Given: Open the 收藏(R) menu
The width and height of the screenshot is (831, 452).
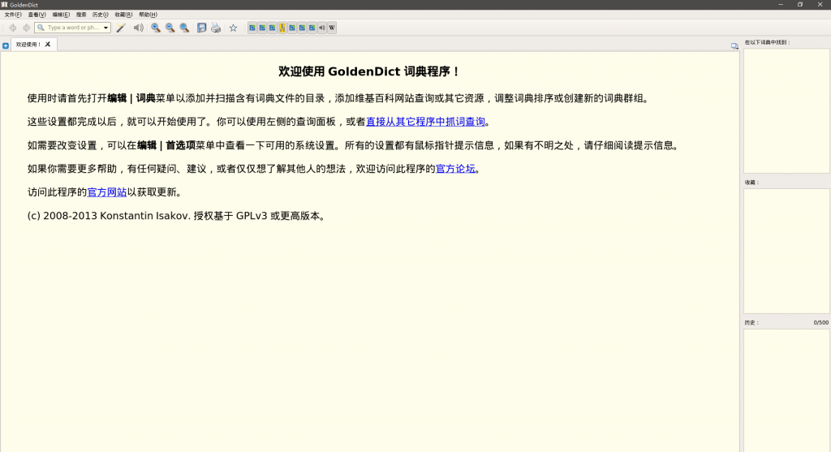Looking at the screenshot, I should click(x=123, y=15).
